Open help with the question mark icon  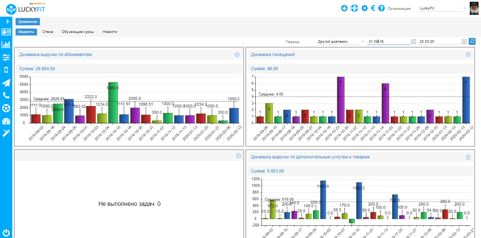coord(381,8)
